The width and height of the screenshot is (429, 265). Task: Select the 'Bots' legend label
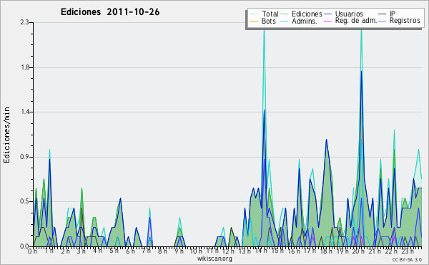[269, 21]
